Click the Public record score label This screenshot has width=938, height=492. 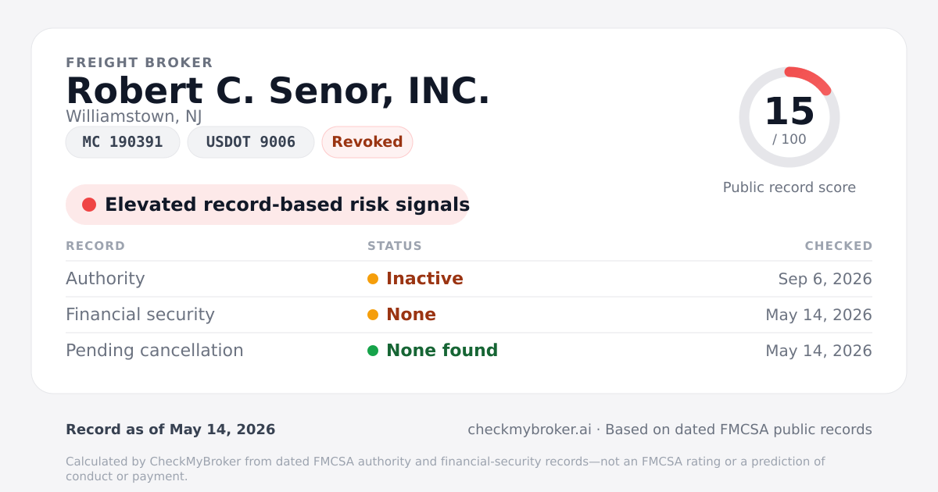(789, 187)
